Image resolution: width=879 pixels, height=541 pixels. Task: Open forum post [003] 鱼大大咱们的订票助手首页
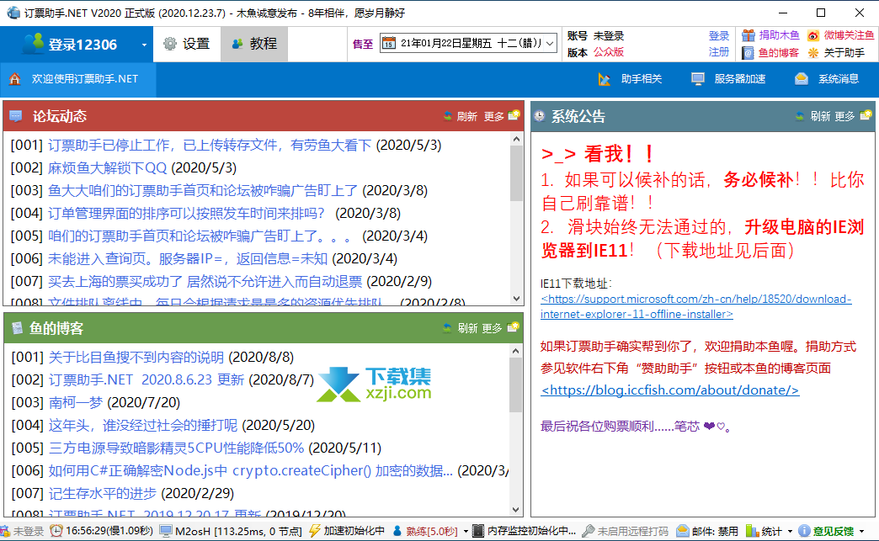point(203,190)
